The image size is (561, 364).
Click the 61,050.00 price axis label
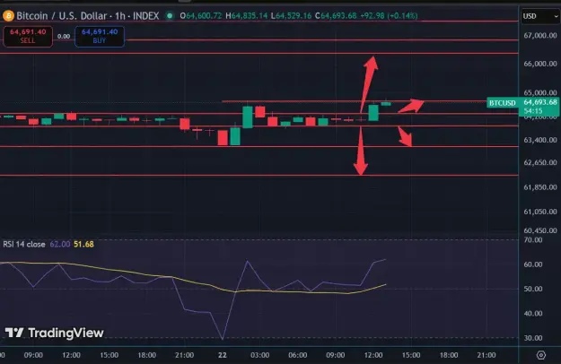coord(540,212)
